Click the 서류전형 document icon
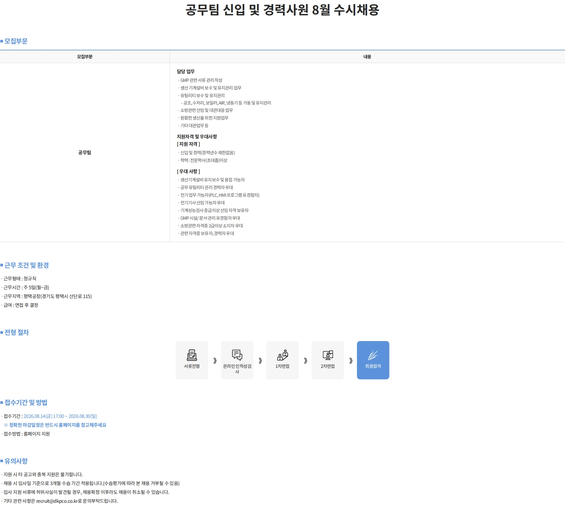Image resolution: width=565 pixels, height=511 pixels. coord(192,355)
